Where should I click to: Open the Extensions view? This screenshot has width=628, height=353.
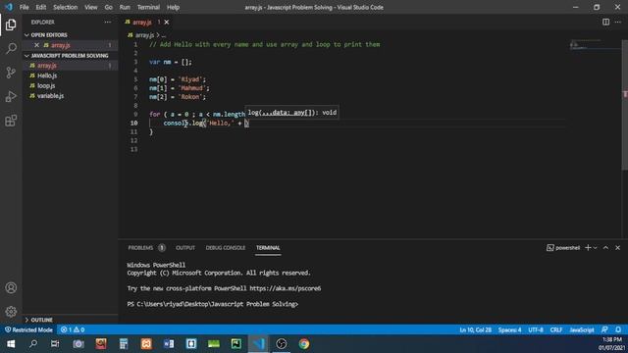pyautogui.click(x=11, y=121)
